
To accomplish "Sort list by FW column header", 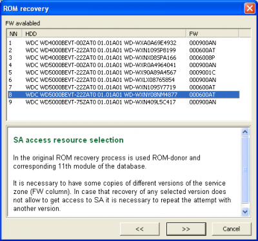I will (x=212, y=34).
